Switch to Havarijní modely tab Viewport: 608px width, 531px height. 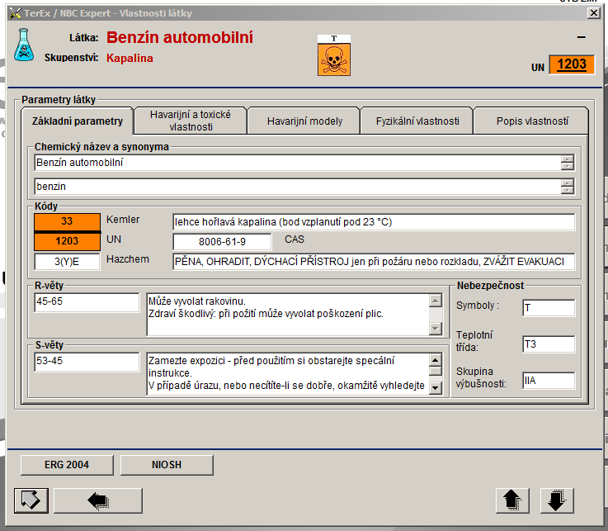[x=304, y=121]
